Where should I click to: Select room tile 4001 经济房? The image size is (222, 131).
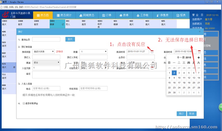click(x=105, y=24)
